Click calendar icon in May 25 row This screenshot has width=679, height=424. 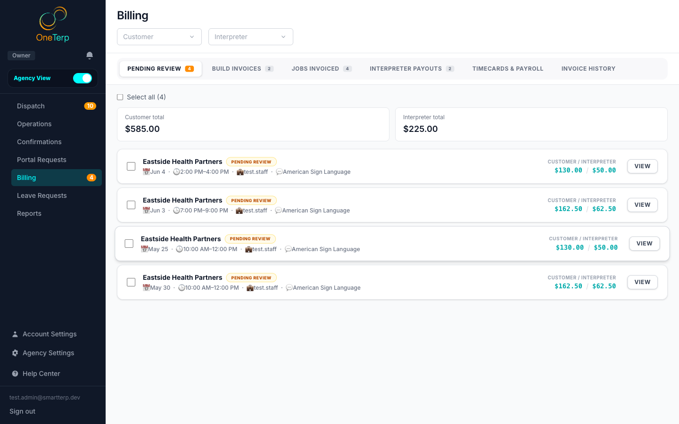[144, 249]
